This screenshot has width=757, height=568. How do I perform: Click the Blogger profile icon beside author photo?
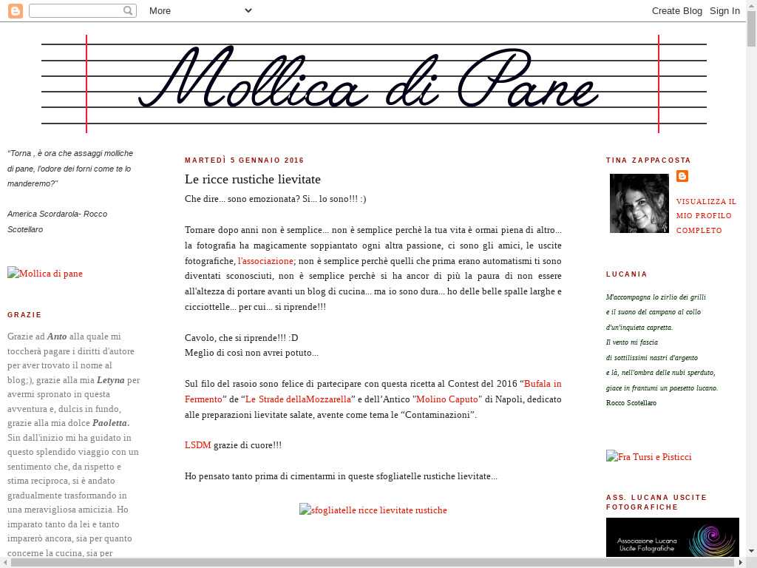point(682,176)
